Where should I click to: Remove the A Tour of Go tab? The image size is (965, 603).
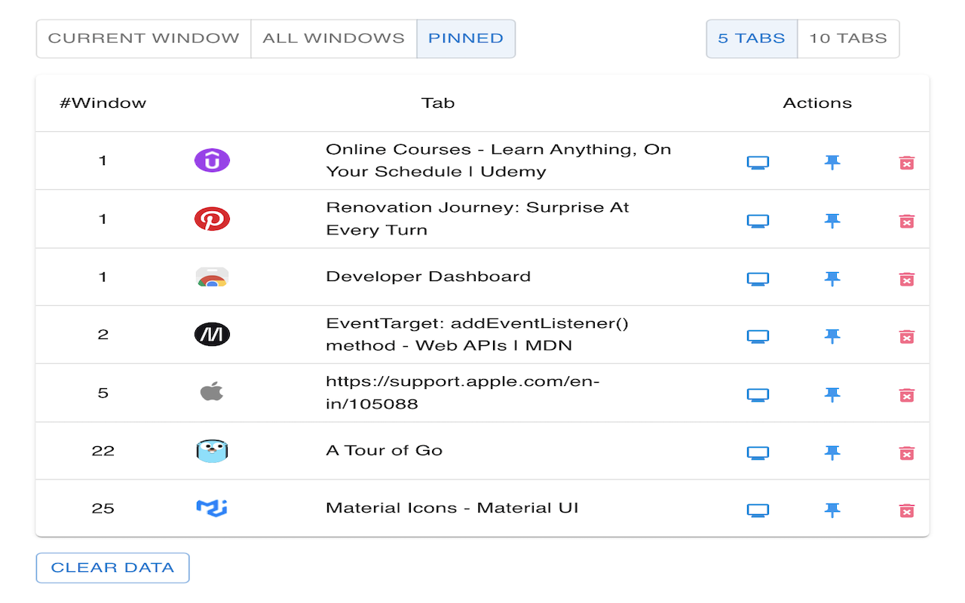coord(907,453)
